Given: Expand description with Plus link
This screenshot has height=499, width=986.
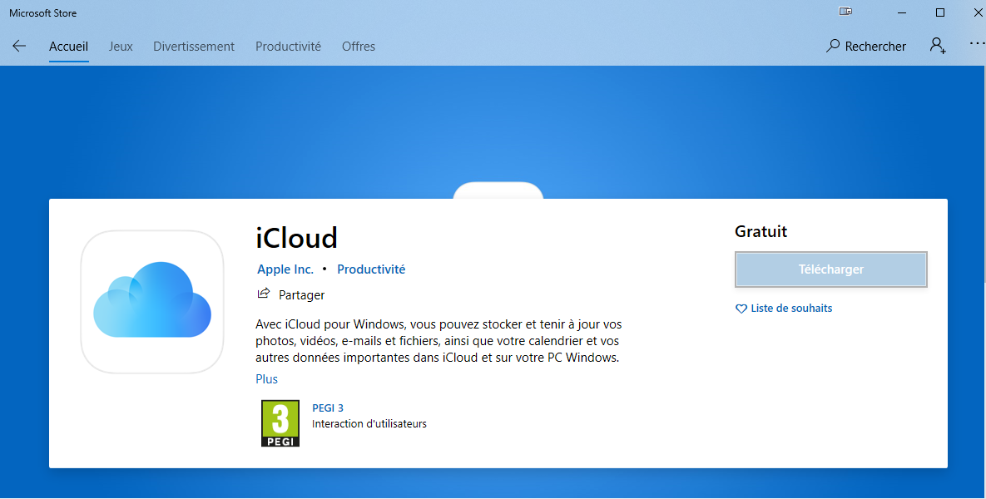Looking at the screenshot, I should [x=266, y=379].
